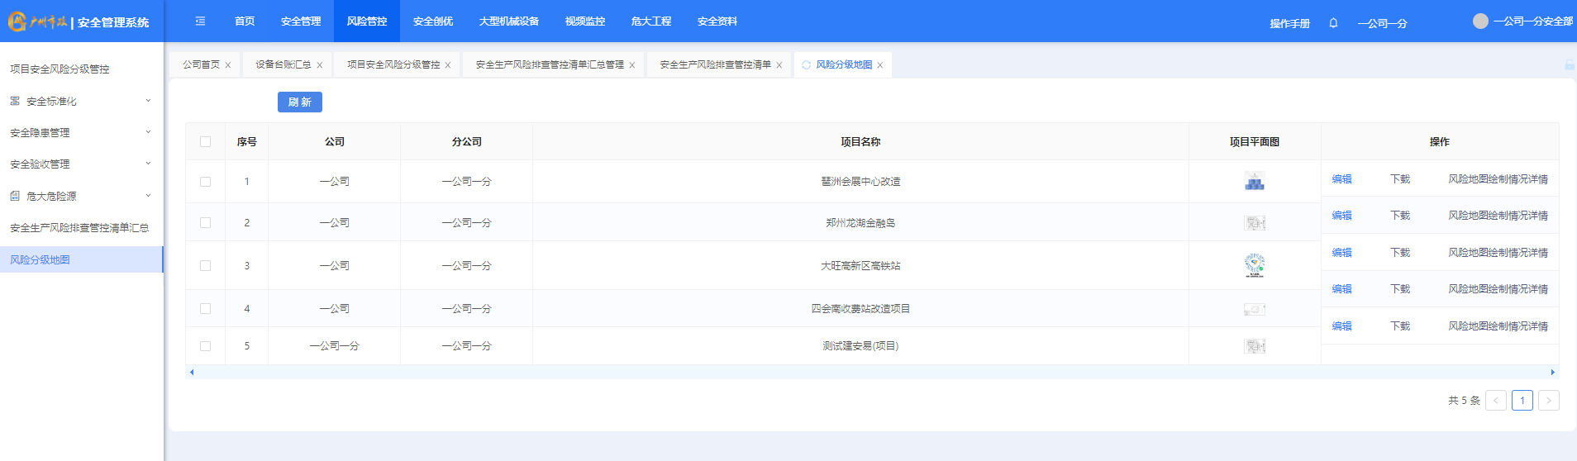Switch to the 项目安全风险分级管控 tab

tap(393, 64)
